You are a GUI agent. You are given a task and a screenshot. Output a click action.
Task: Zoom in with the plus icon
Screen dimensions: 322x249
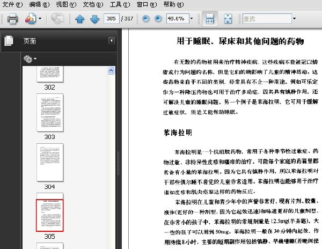click(x=158, y=19)
